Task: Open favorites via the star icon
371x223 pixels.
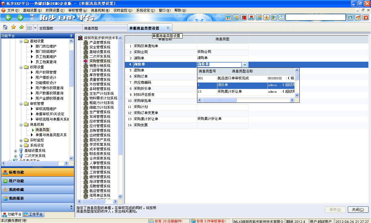Action: pyautogui.click(x=13, y=28)
